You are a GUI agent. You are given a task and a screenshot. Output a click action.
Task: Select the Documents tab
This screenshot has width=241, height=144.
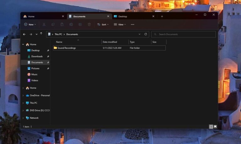point(89,16)
